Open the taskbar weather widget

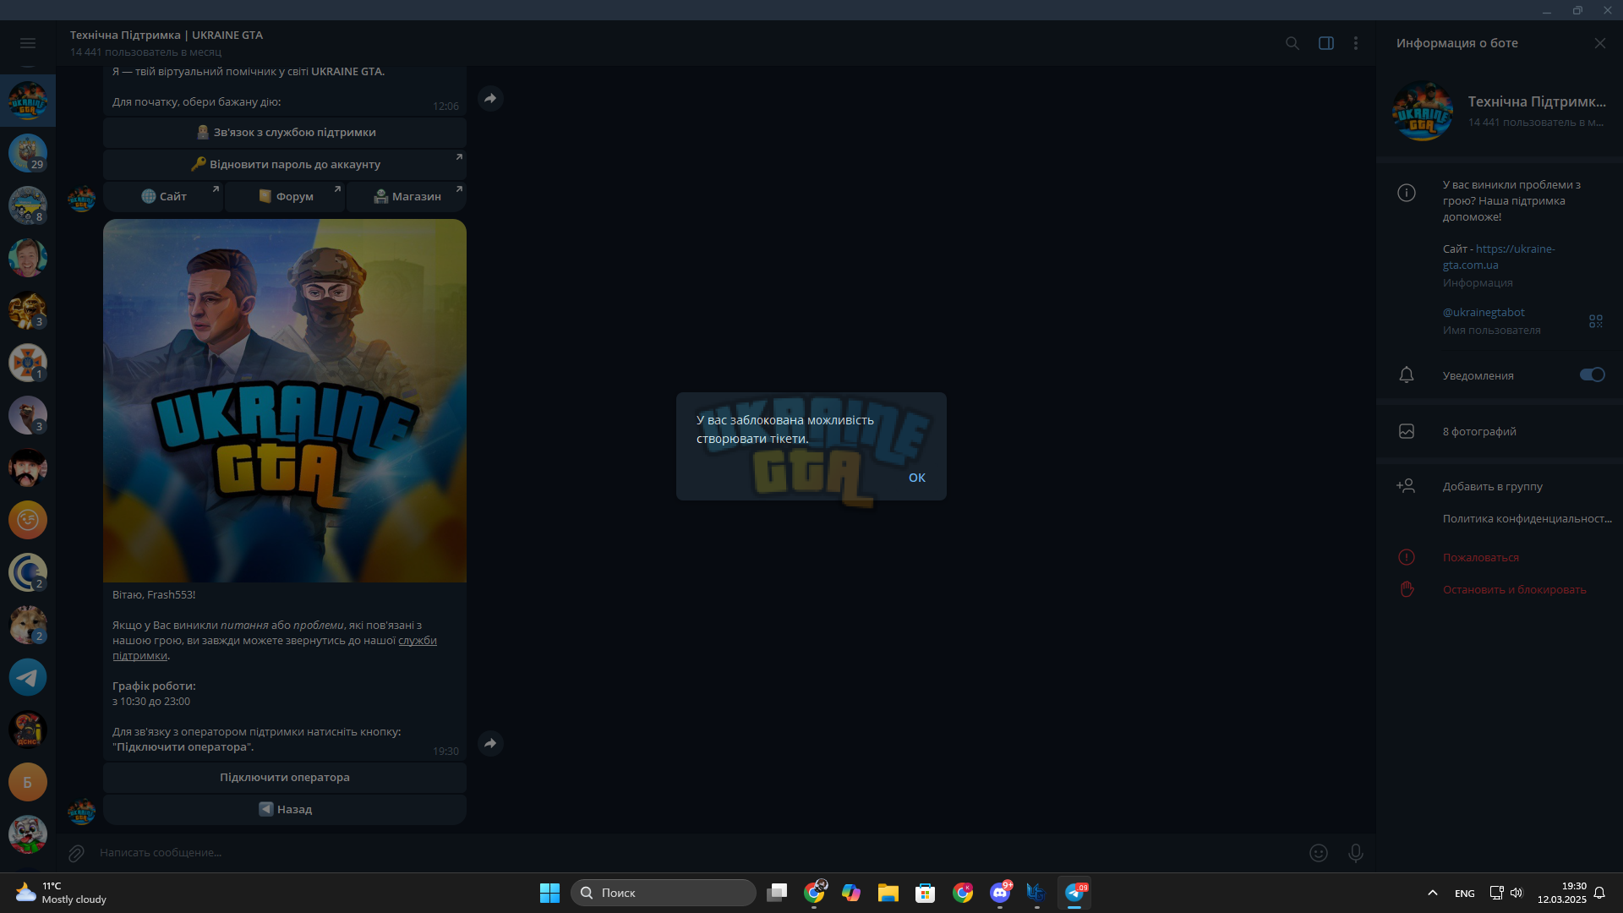point(62,893)
